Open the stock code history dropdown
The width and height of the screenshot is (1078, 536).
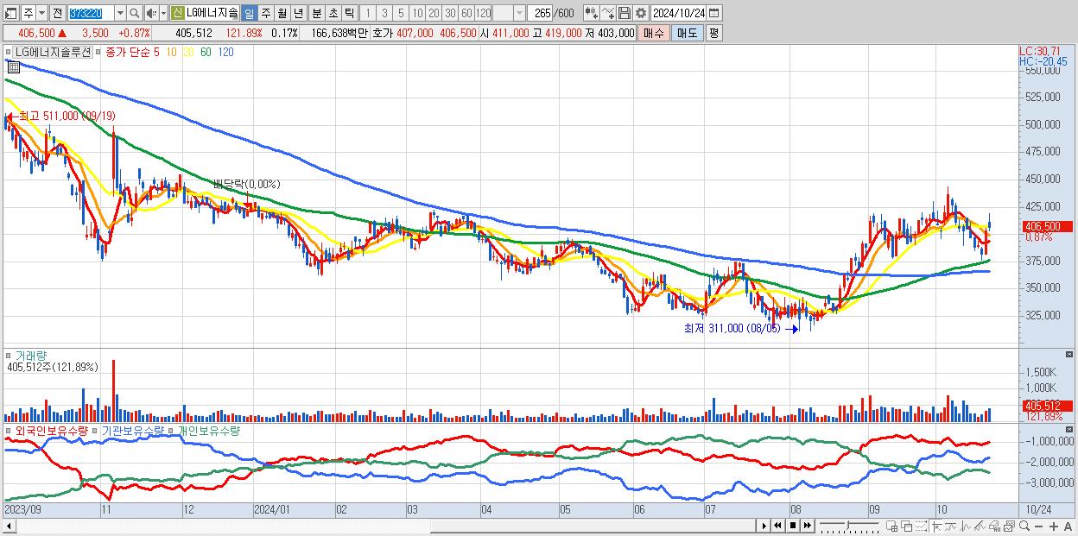coord(120,14)
